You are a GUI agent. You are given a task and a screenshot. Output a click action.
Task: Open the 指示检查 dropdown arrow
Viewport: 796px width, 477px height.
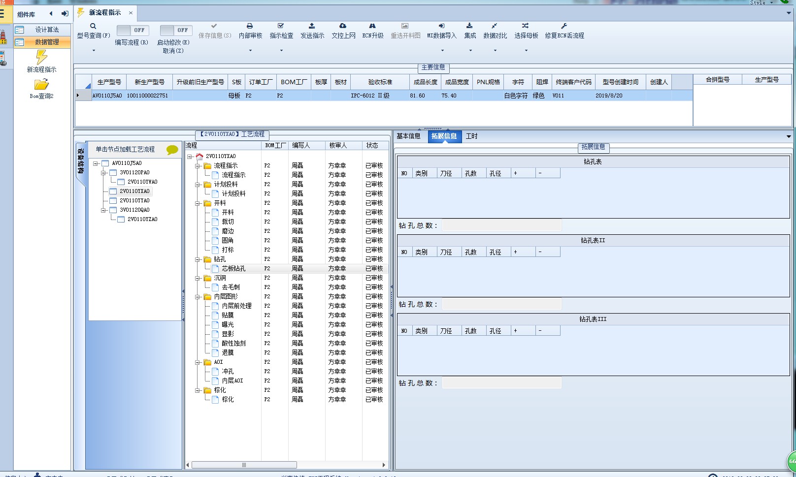pyautogui.click(x=281, y=50)
